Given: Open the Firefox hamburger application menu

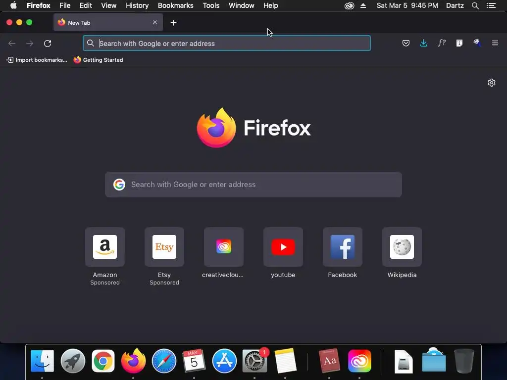Looking at the screenshot, I should (x=495, y=43).
